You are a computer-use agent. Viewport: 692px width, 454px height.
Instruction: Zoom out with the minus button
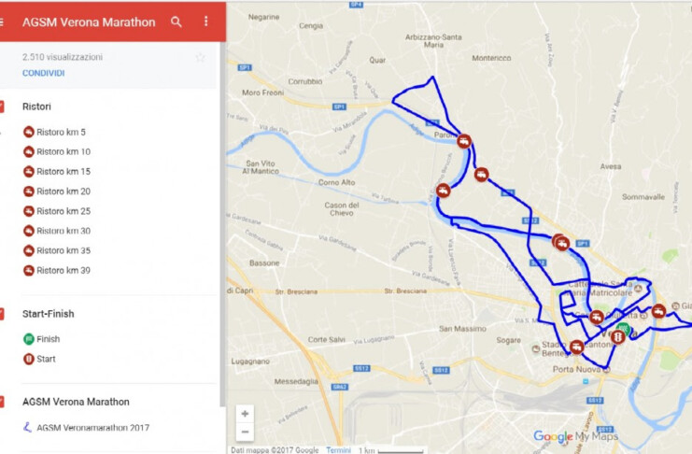point(245,432)
